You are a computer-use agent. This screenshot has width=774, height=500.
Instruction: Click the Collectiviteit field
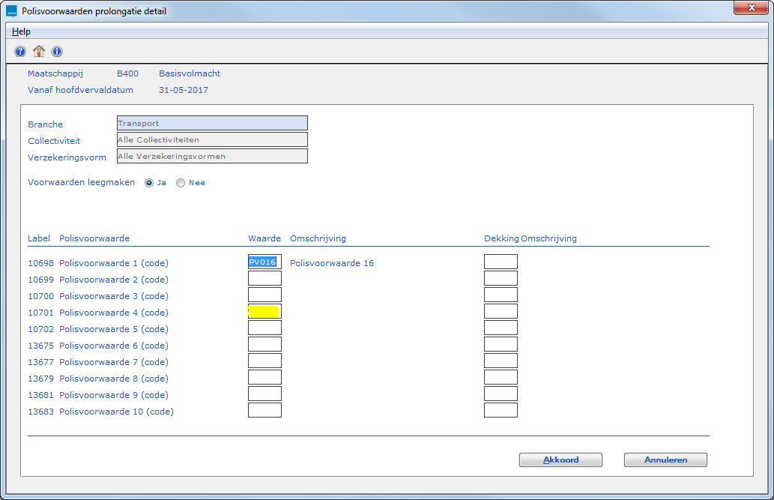pyautogui.click(x=212, y=140)
